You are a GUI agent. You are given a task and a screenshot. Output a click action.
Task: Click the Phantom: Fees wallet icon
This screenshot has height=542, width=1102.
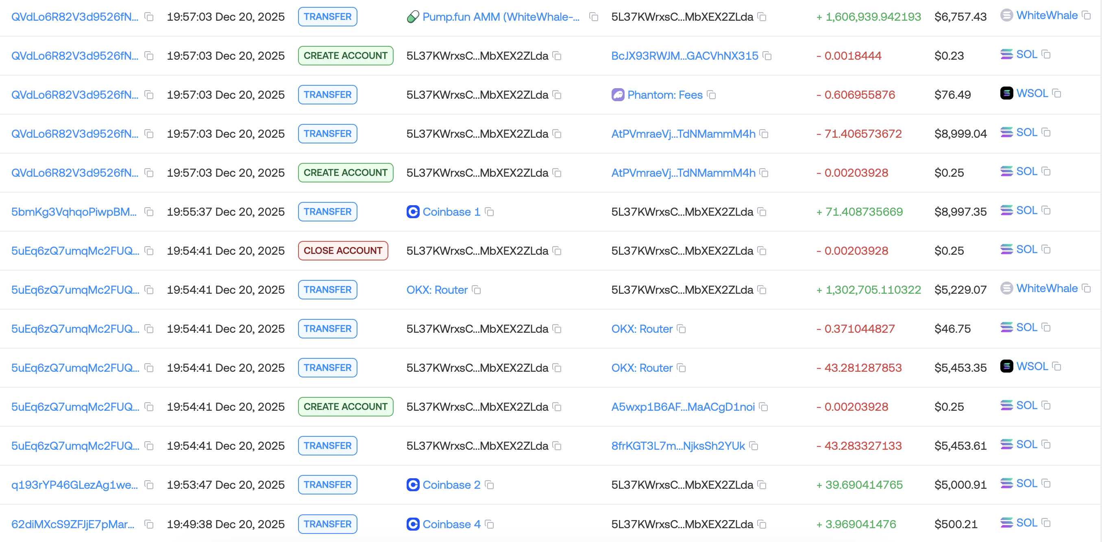coord(618,95)
